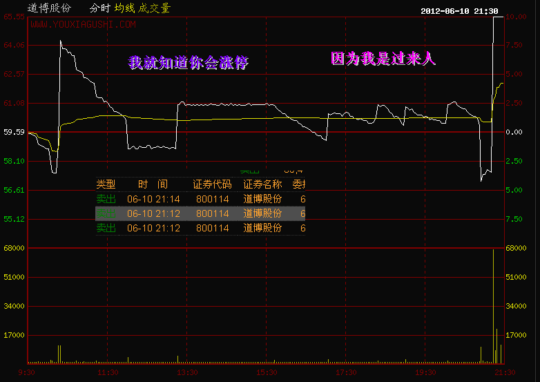Click the highlighted grey 卖出 order row

click(x=200, y=213)
